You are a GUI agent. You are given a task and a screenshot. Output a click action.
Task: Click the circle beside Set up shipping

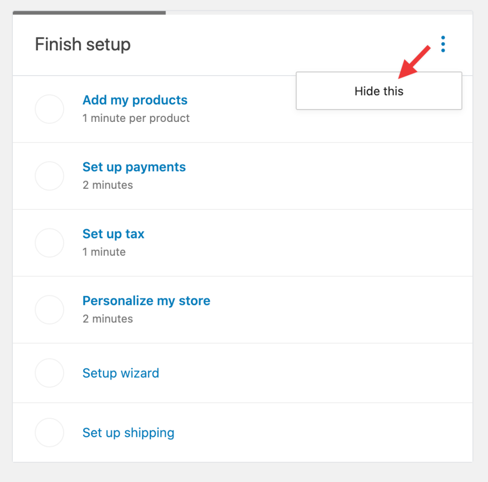coord(49,433)
